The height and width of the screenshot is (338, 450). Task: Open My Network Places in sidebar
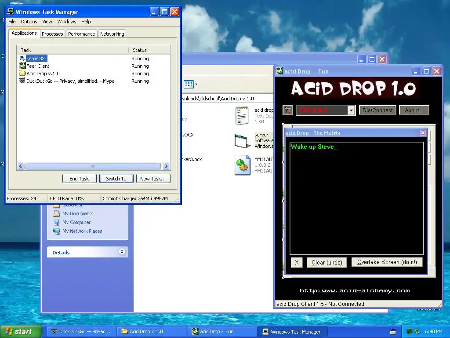[82, 231]
